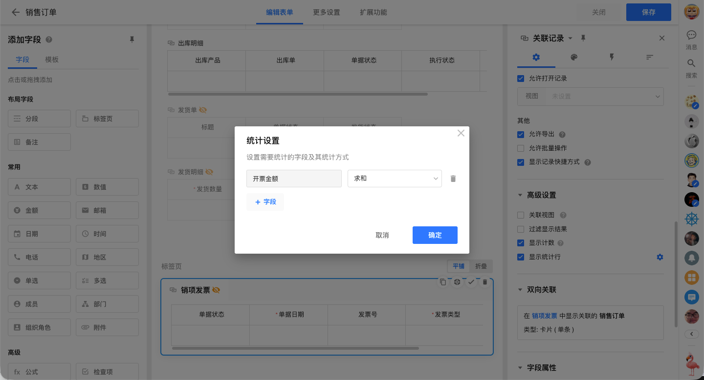The height and width of the screenshot is (380, 704).
Task: Go back using the arrow beside 销售订单
Action: point(16,12)
